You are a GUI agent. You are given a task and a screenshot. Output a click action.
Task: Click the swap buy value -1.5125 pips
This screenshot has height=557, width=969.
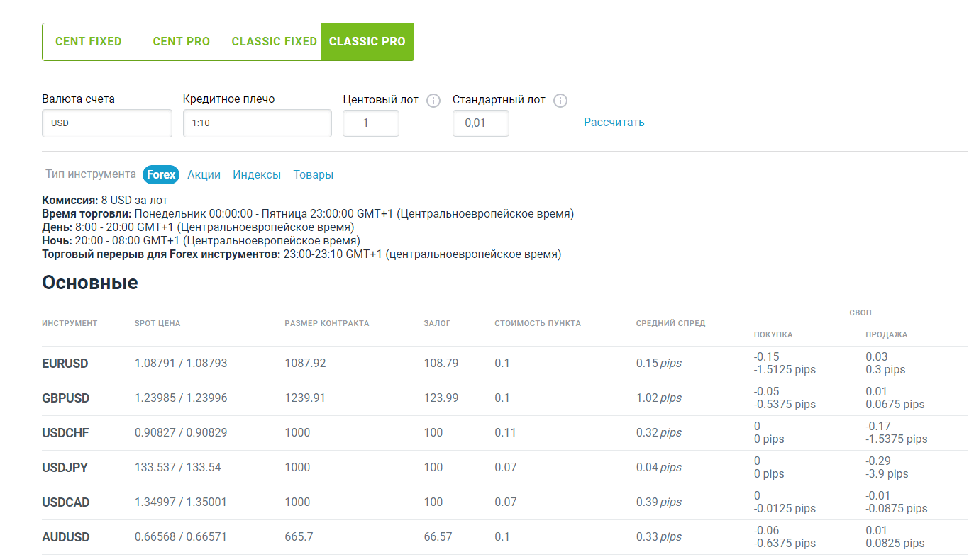click(x=785, y=370)
